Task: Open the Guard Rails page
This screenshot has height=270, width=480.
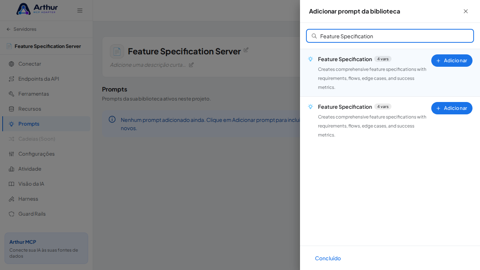Action: click(x=46, y=214)
